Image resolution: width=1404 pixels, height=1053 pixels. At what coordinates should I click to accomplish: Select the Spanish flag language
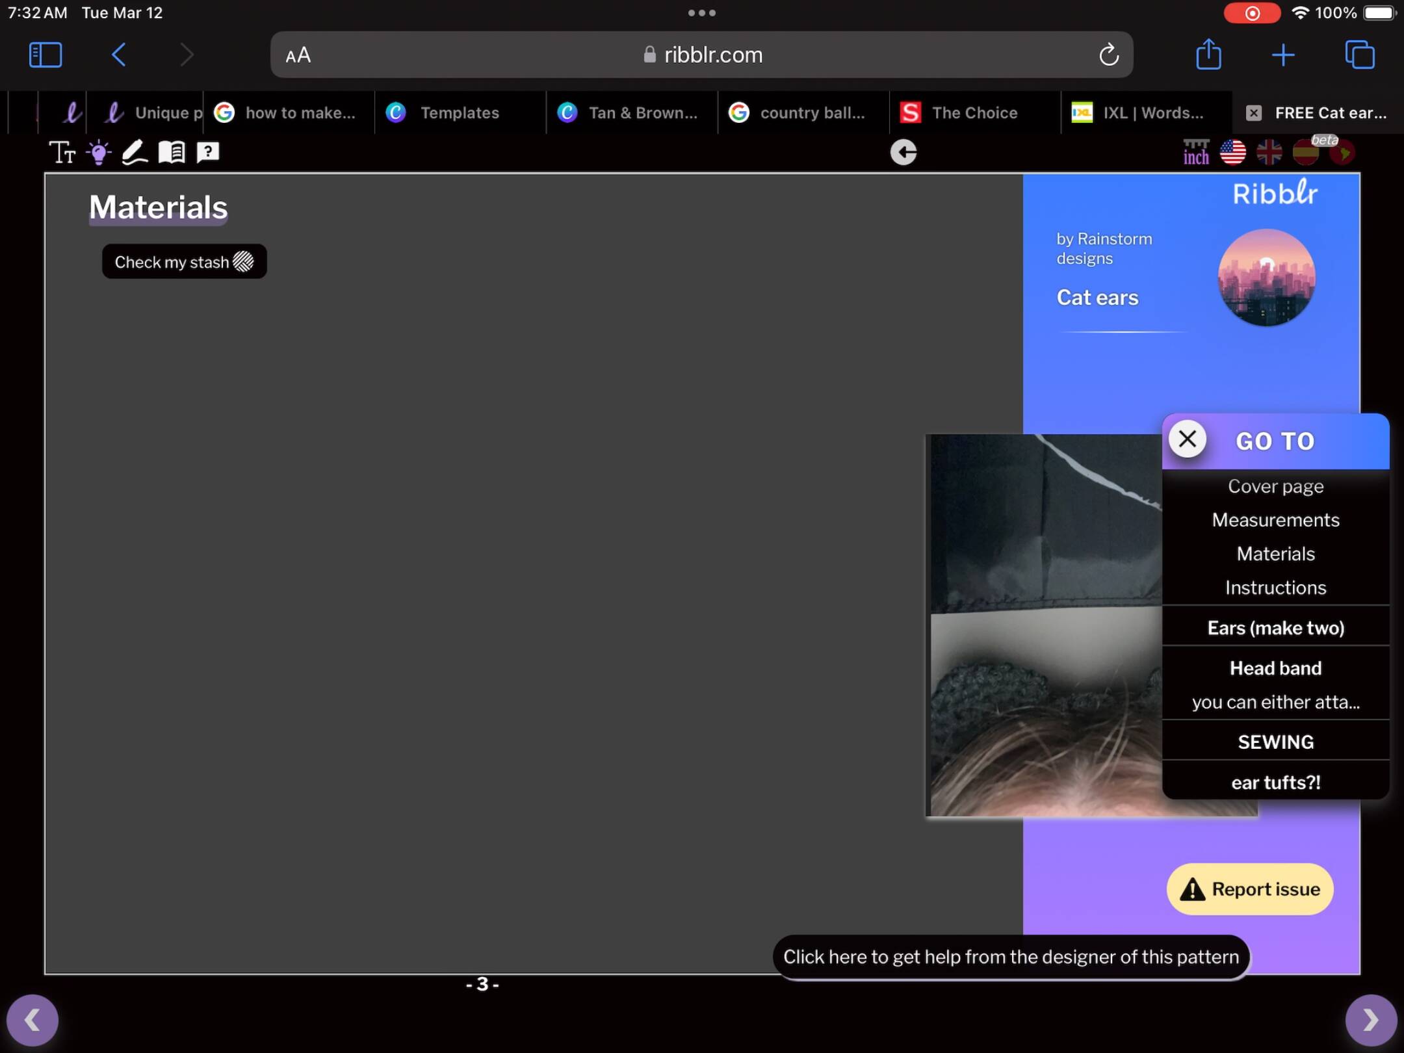[1305, 153]
